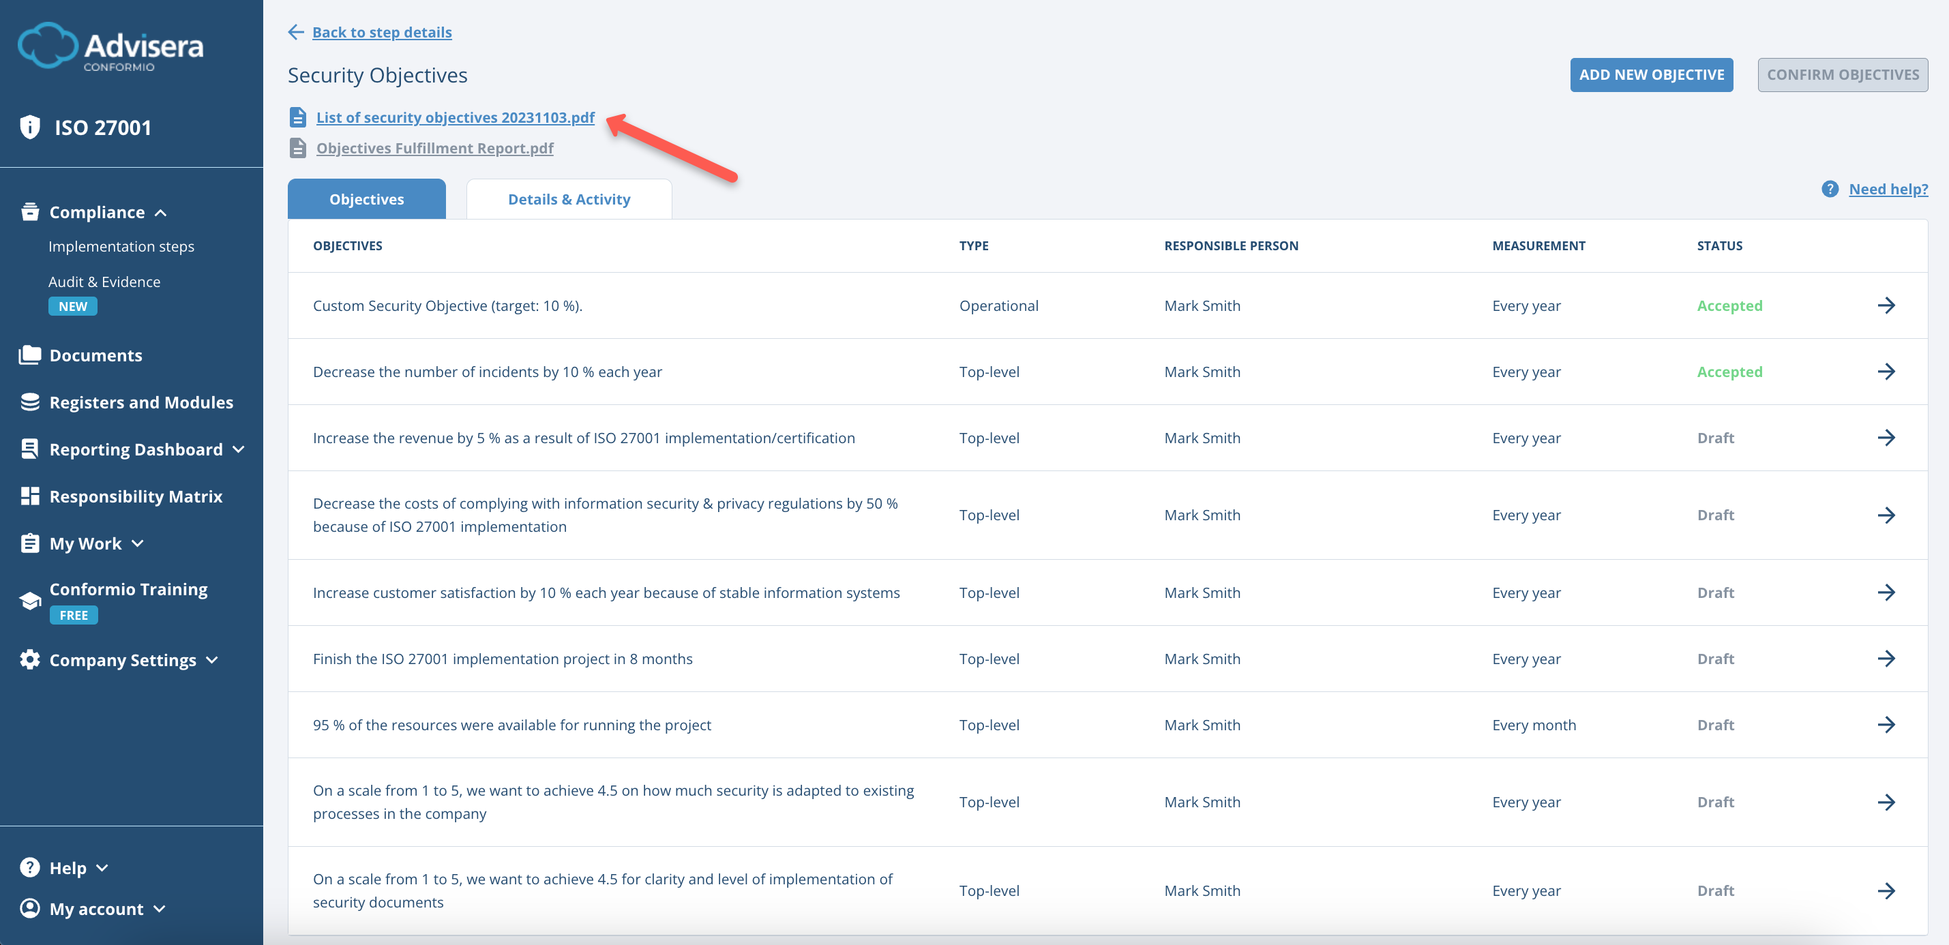The image size is (1949, 945).
Task: Switch to the Details & Activity tab
Action: point(568,198)
